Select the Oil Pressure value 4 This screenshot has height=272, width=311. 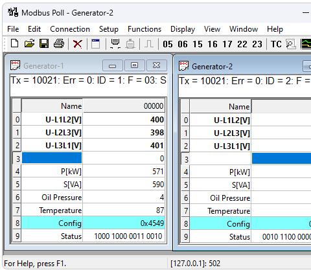click(124, 198)
